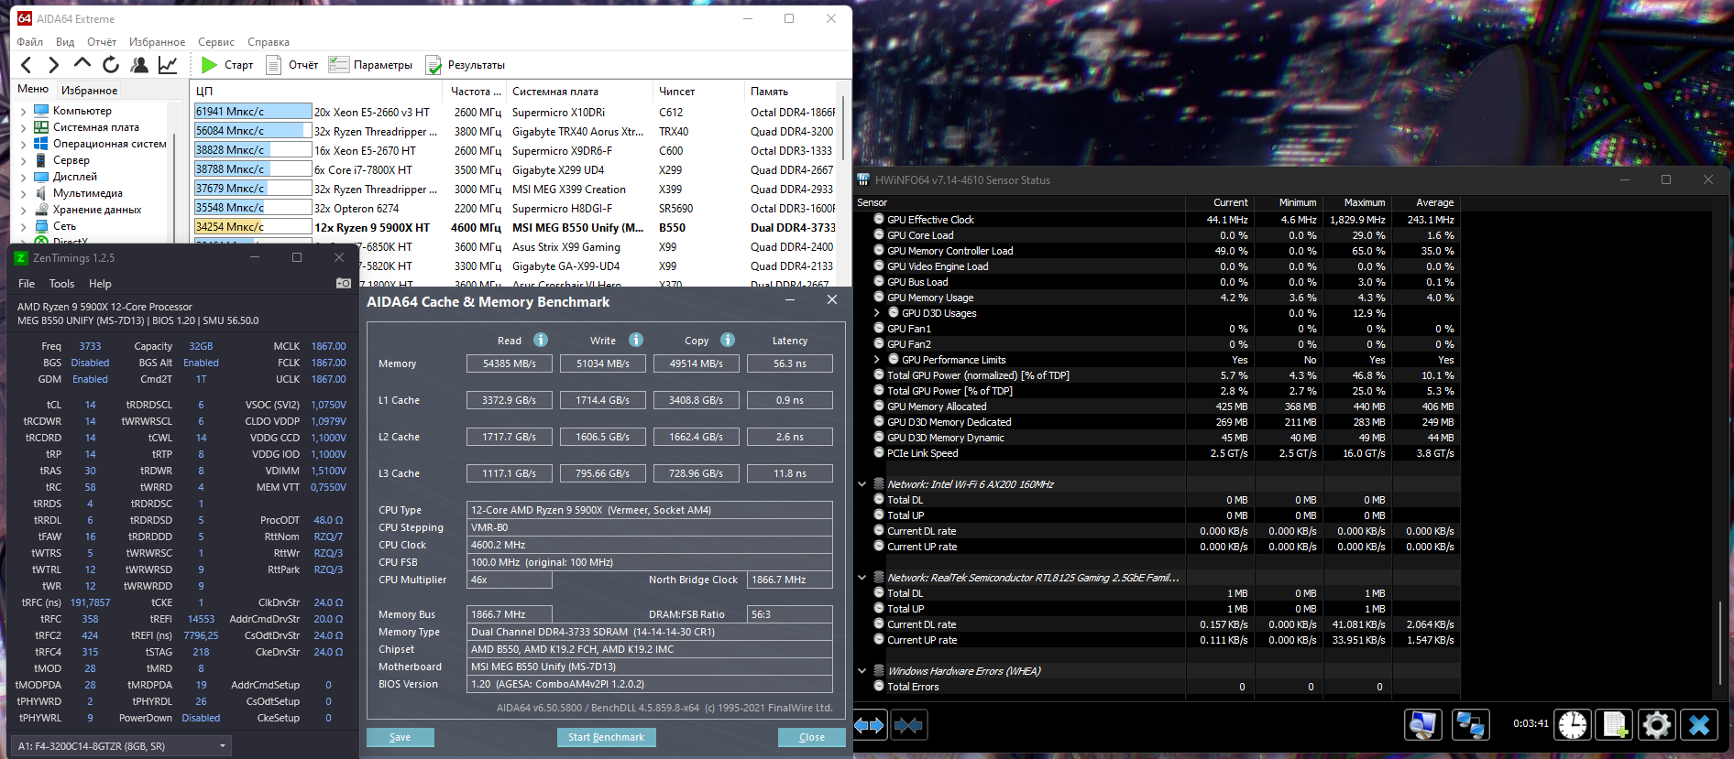Click the HWiNFO networked computers icon

point(1470,725)
